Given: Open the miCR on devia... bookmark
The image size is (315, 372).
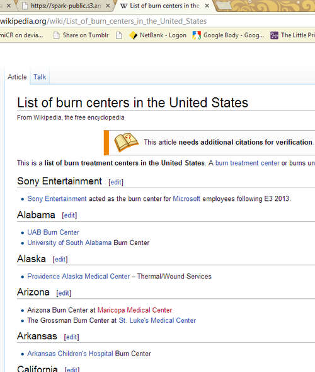Looking at the screenshot, I should 21,35.
